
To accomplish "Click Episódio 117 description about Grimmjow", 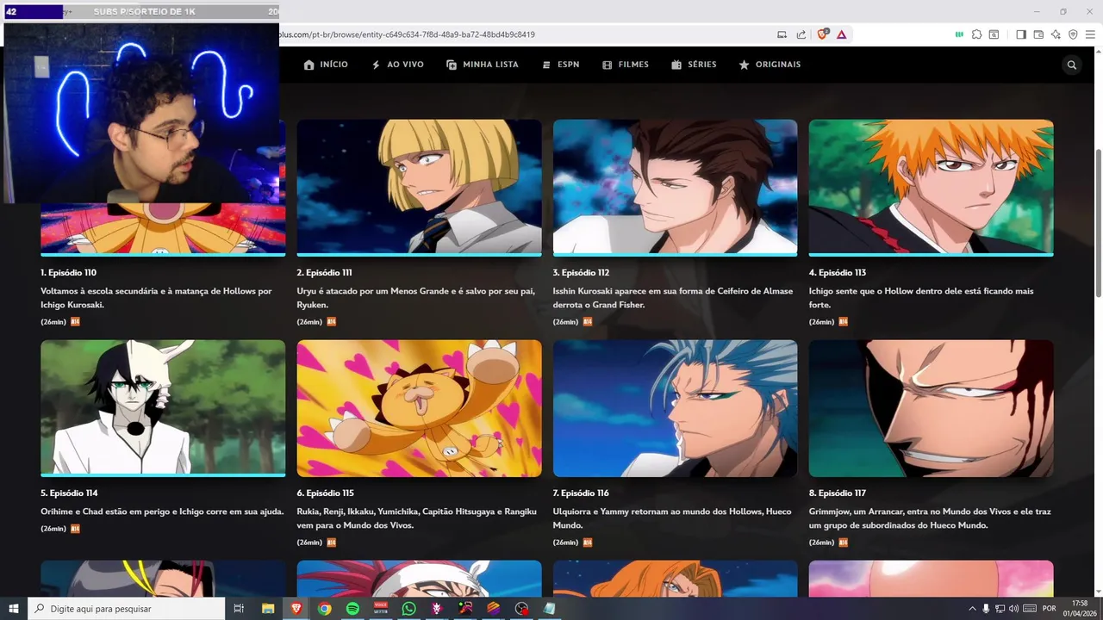I will click(930, 518).
